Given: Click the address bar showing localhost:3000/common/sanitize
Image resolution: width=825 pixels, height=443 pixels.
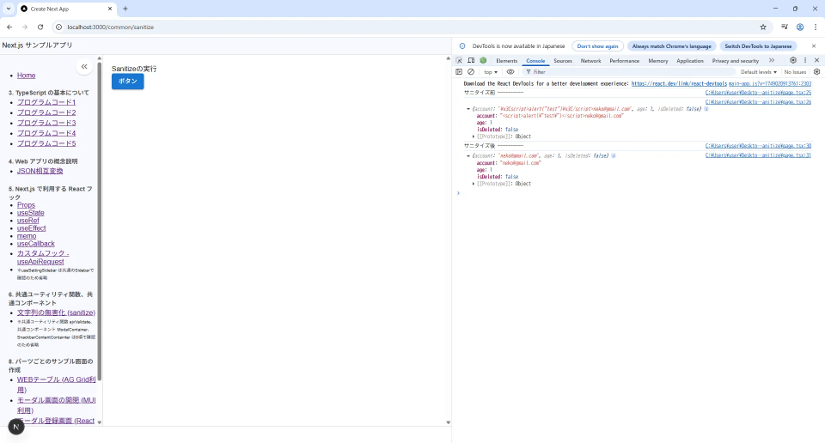Looking at the screenshot, I should coord(411,27).
